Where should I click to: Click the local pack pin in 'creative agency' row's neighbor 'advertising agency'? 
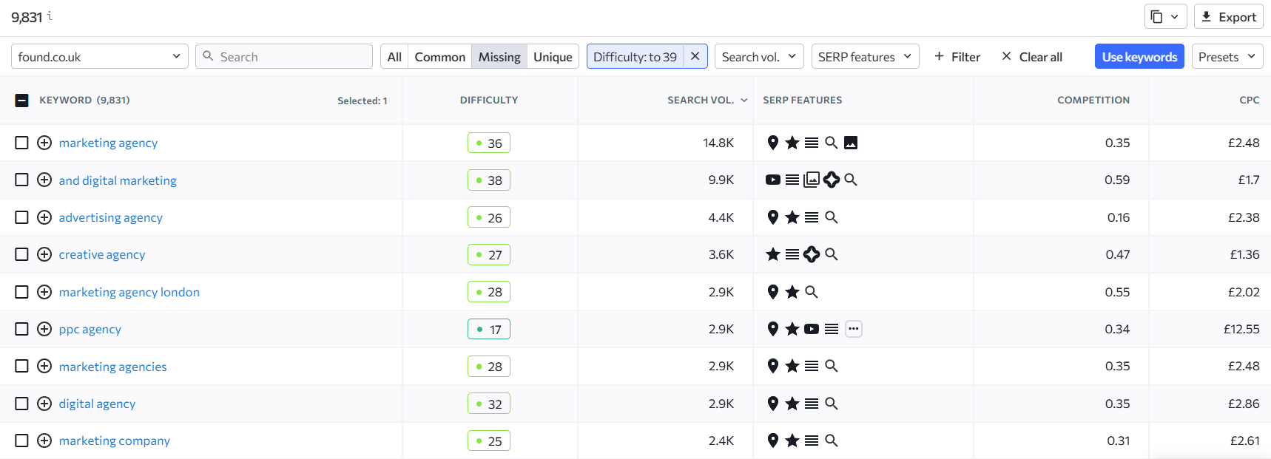click(773, 217)
